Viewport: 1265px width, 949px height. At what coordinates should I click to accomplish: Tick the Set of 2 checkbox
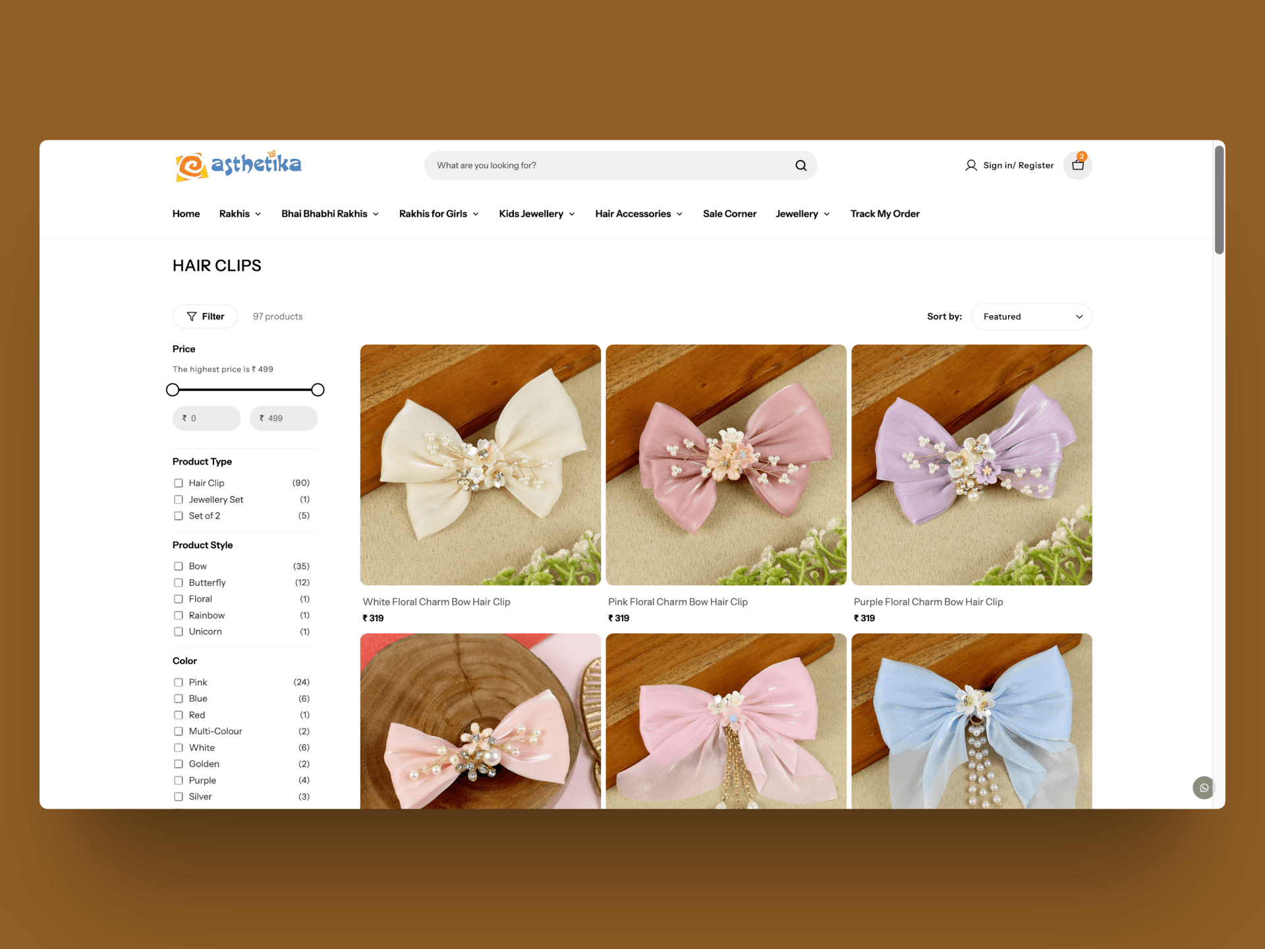[178, 516]
